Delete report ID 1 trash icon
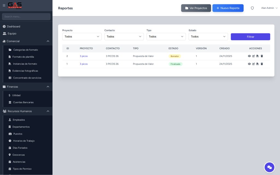280x175 pixels. 262,64
